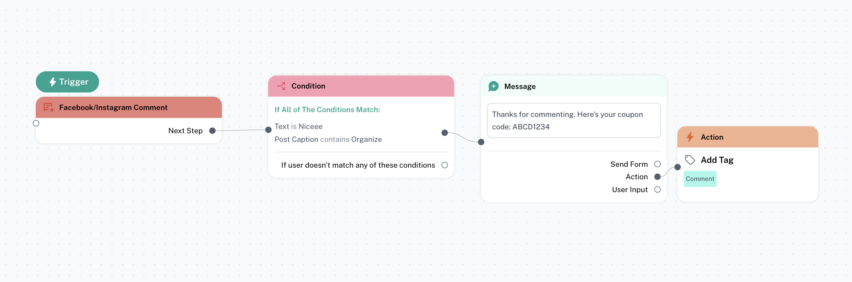Click the Message node header
Image resolution: width=852 pixels, height=282 pixels.
pos(573,86)
